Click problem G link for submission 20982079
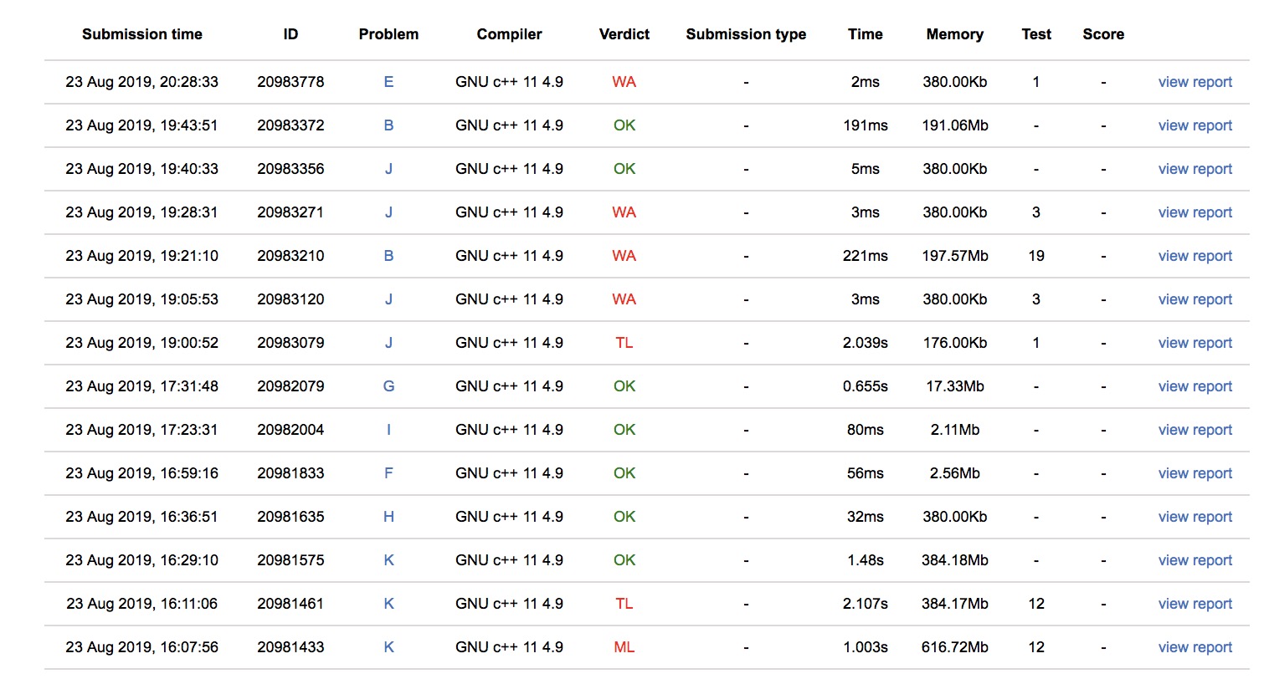The height and width of the screenshot is (679, 1269). [x=388, y=386]
